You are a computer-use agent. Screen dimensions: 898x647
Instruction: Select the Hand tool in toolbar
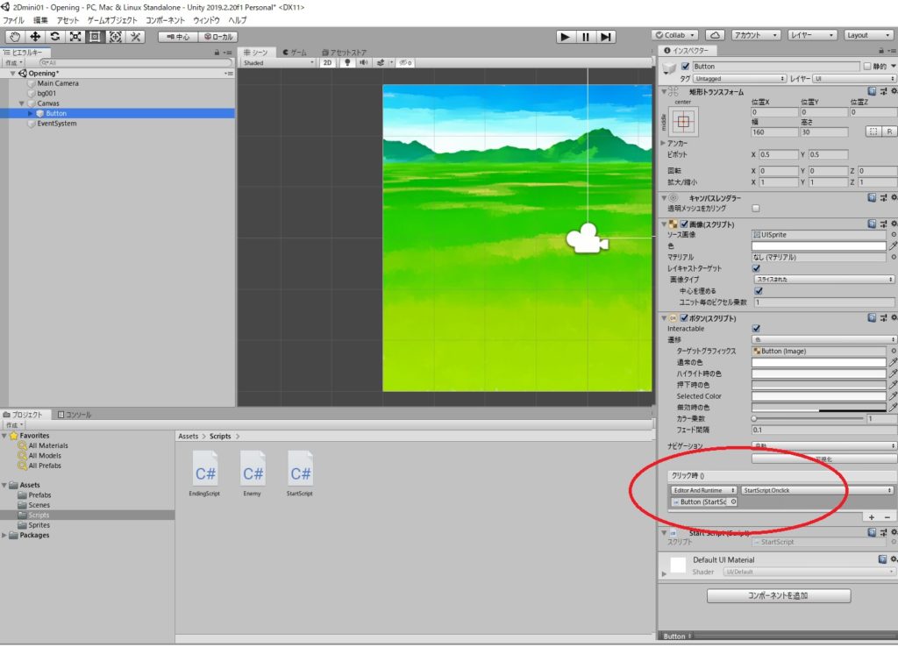(15, 37)
